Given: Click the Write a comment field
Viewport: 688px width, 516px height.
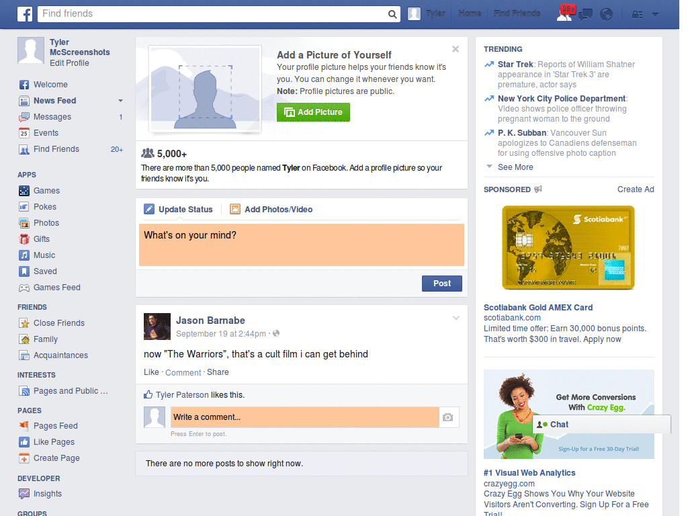Looking at the screenshot, I should (305, 417).
